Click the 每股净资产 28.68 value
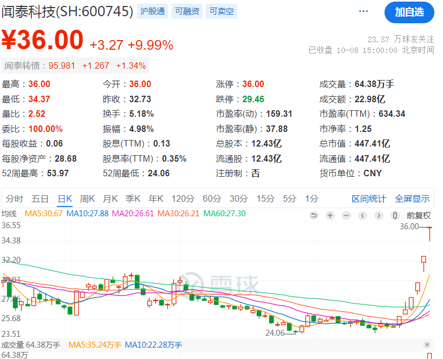 tap(66, 158)
